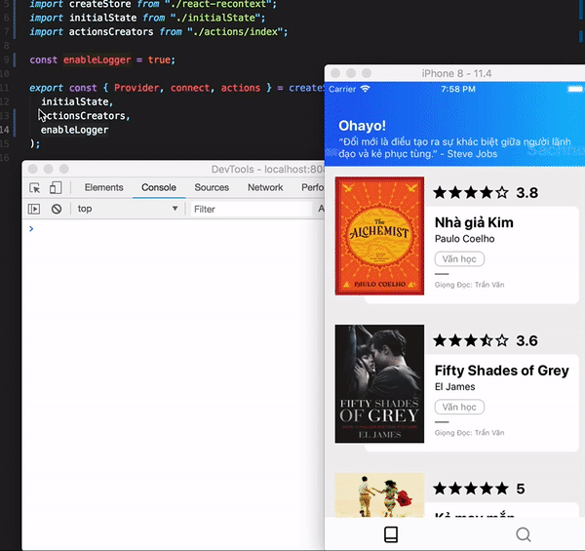The image size is (585, 551).
Task: Tap the Steve Jobs quote text
Action: click(454, 147)
